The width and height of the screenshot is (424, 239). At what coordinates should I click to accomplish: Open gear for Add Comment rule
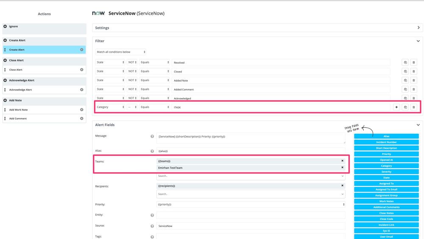pos(81,118)
